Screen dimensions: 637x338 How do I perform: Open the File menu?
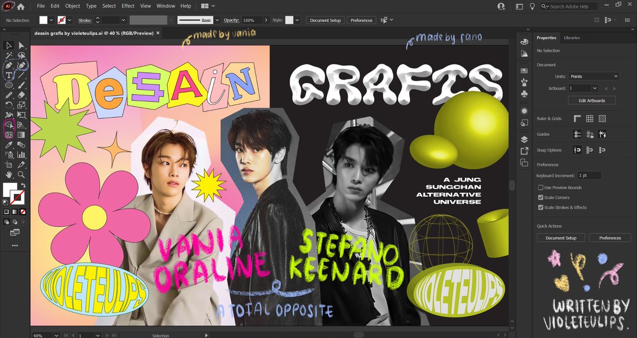pos(41,6)
